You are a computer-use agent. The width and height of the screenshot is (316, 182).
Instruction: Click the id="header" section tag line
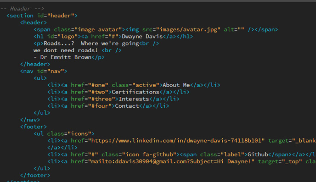coord(42,16)
